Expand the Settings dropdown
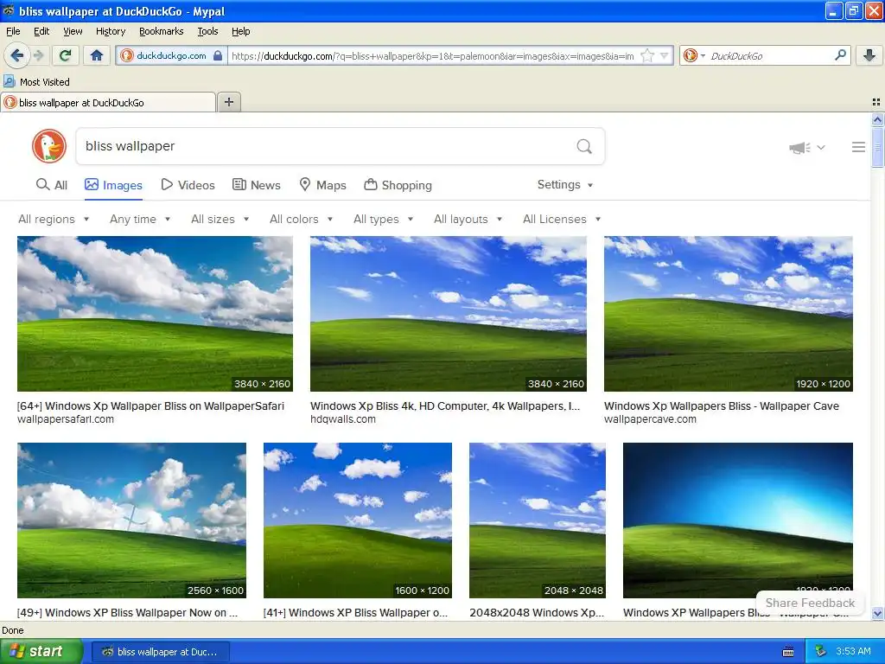This screenshot has width=885, height=664. tap(565, 185)
